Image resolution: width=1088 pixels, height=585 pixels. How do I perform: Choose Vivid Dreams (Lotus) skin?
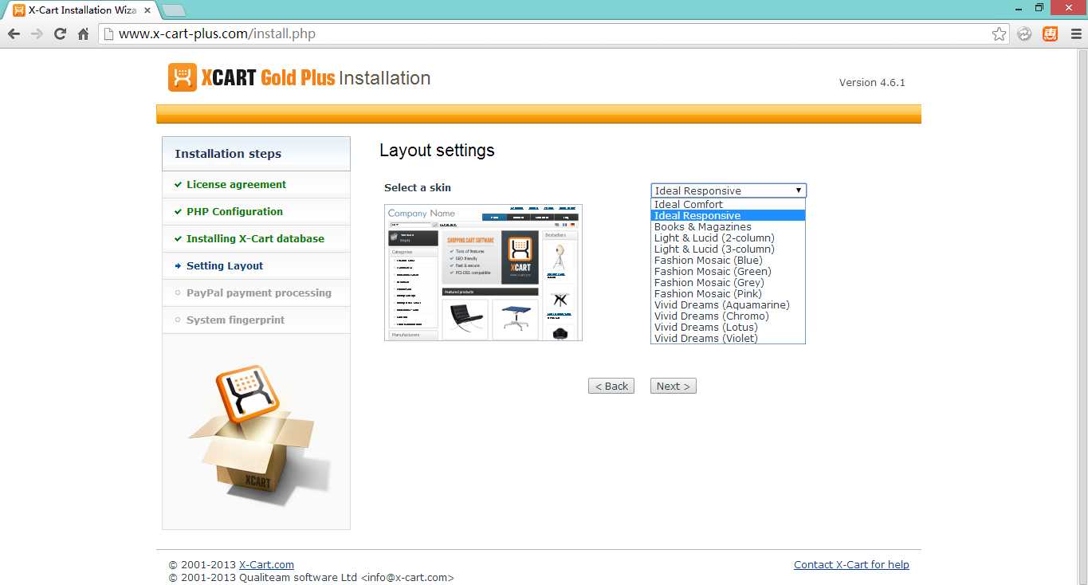click(728, 327)
